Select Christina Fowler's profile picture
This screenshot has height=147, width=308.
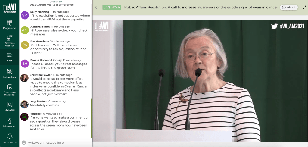pyautogui.click(x=25, y=78)
